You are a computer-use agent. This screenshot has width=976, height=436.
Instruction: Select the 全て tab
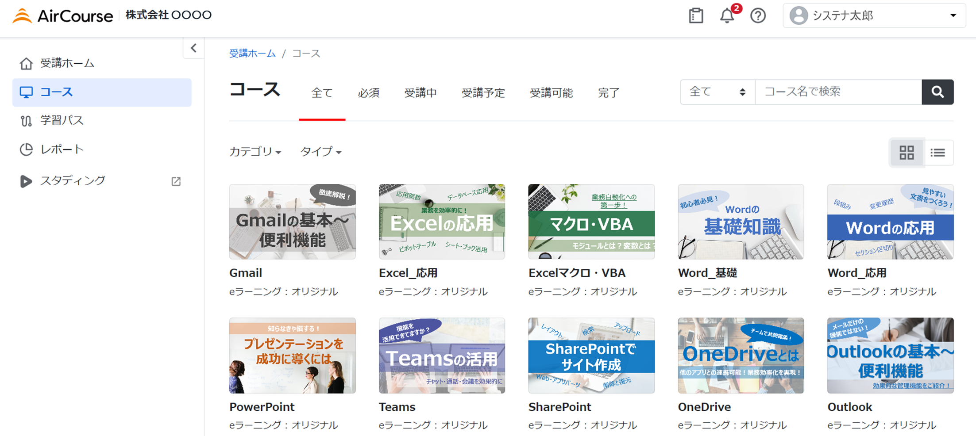[x=322, y=93]
